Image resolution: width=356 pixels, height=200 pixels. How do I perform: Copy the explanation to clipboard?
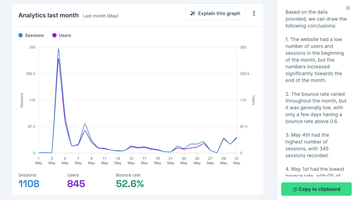(316, 189)
